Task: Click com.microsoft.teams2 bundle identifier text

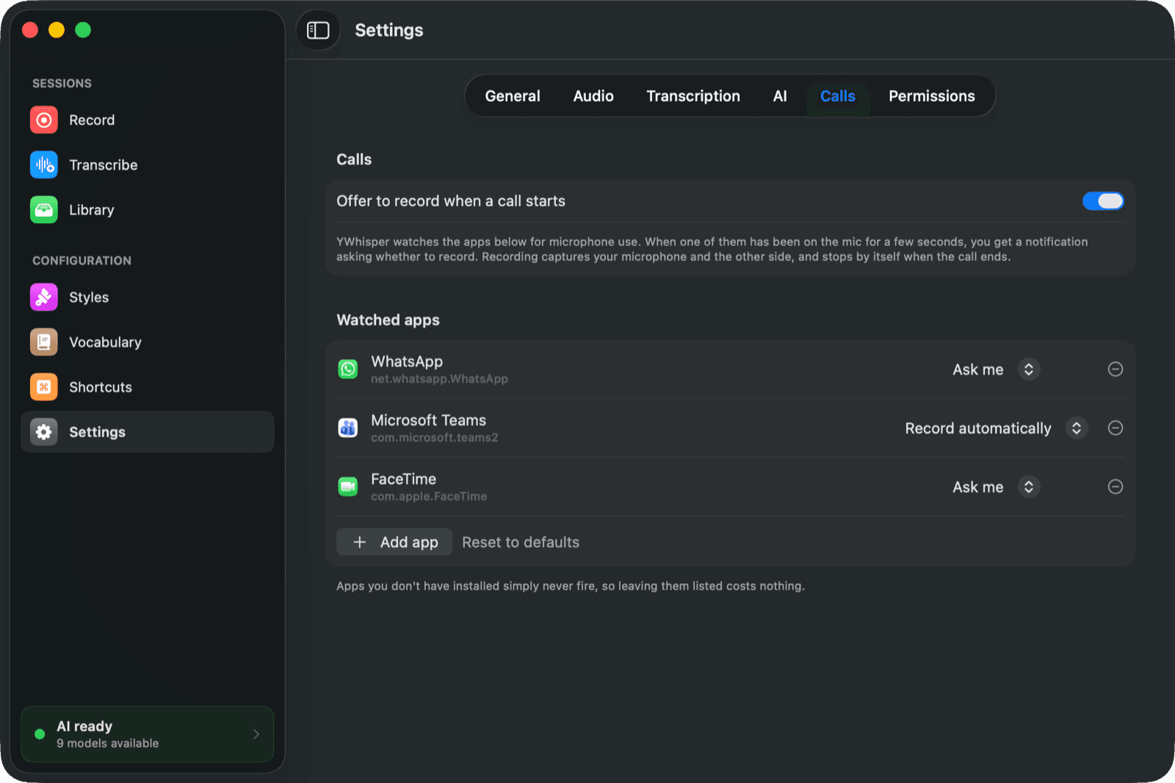Action: 435,438
